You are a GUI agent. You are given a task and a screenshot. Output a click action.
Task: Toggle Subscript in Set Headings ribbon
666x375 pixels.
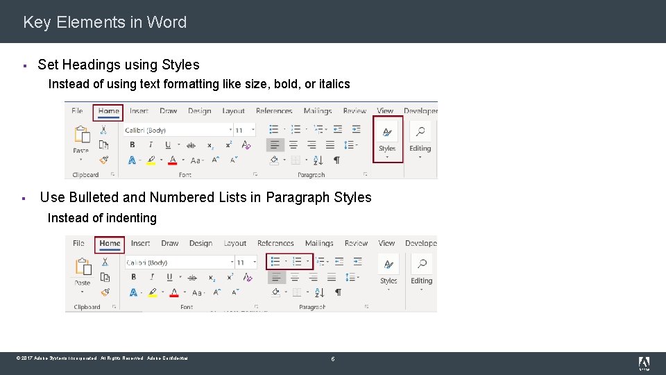tap(210, 145)
